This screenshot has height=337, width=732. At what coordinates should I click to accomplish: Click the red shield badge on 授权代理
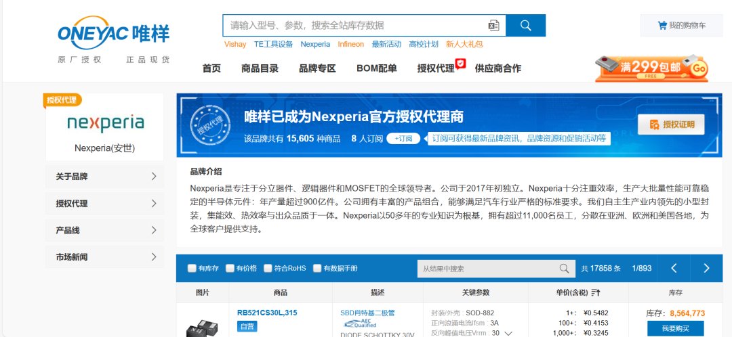(x=461, y=64)
